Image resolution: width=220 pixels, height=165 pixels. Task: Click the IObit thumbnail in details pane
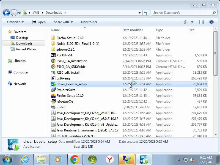[x=13, y=145]
